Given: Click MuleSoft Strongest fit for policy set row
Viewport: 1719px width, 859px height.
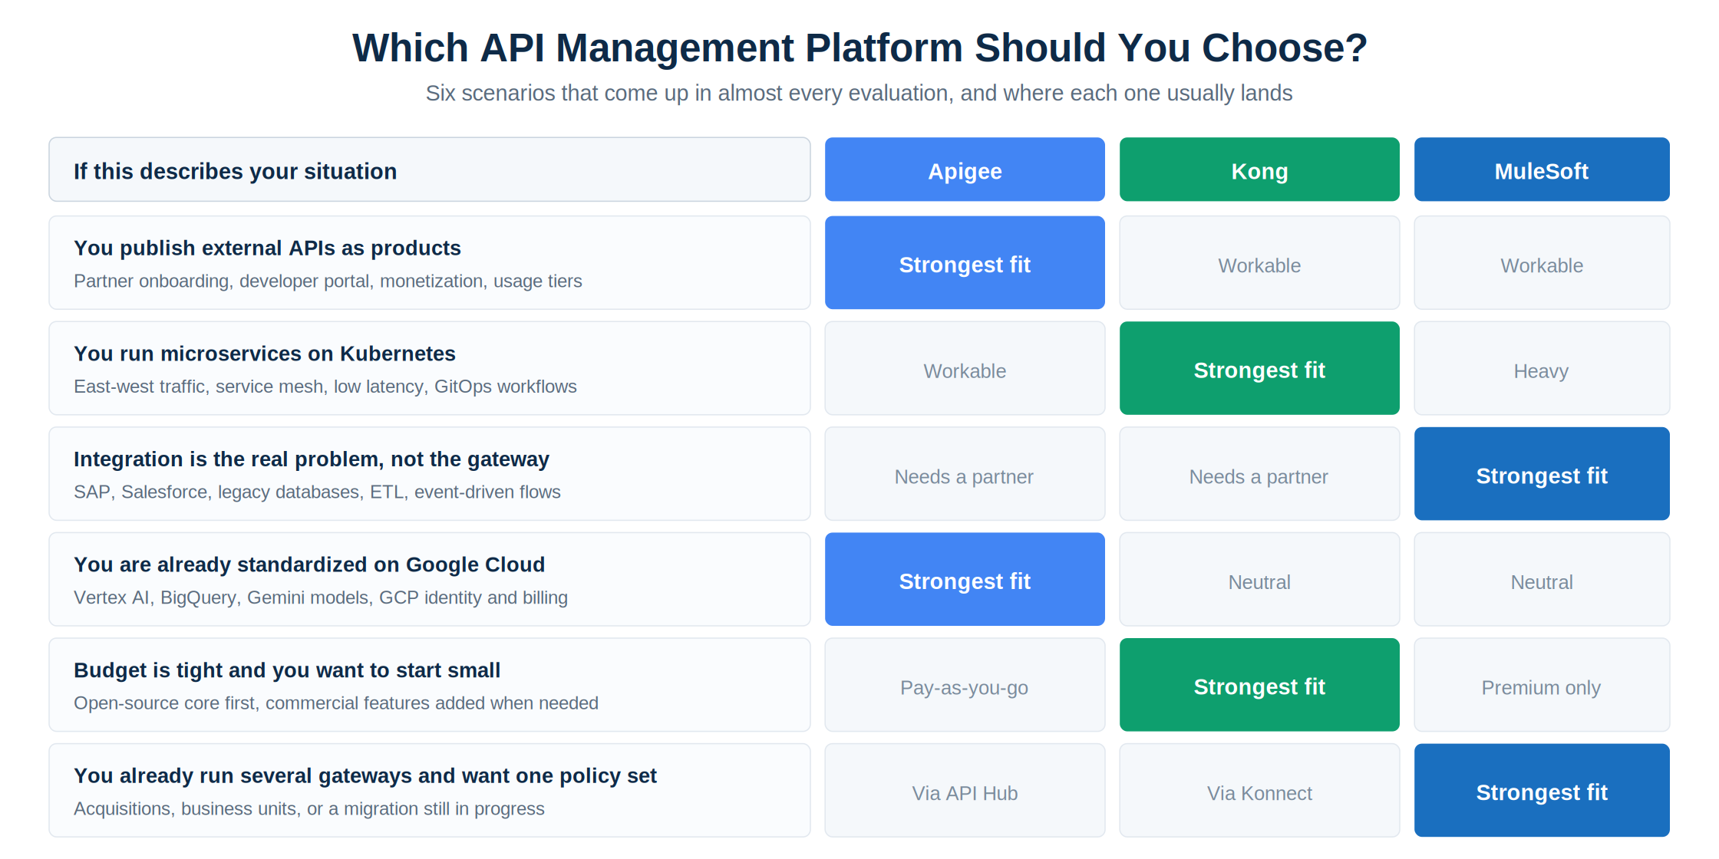Looking at the screenshot, I should pos(1542,790).
